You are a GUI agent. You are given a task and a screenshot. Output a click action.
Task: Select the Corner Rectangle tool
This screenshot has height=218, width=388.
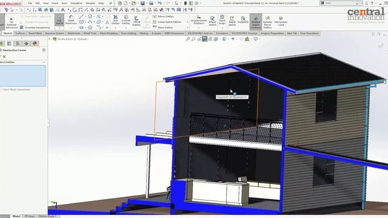click(x=81, y=22)
